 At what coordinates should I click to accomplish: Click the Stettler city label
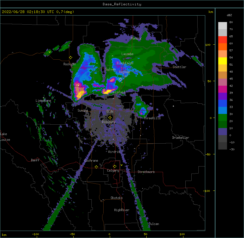(179, 67)
